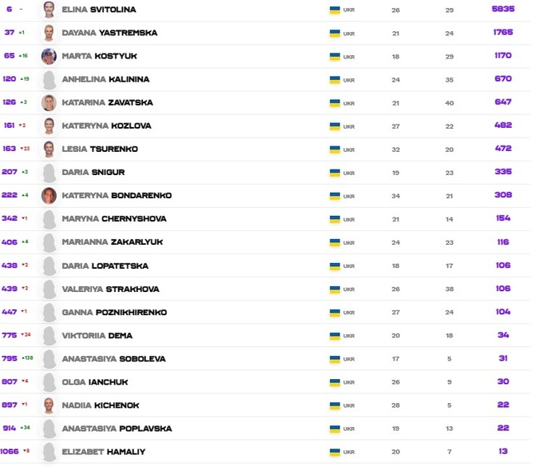Image resolution: width=543 pixels, height=467 pixels.
Task: Click the UKR country code for Olga Ianchuk
Action: pyautogui.click(x=349, y=382)
